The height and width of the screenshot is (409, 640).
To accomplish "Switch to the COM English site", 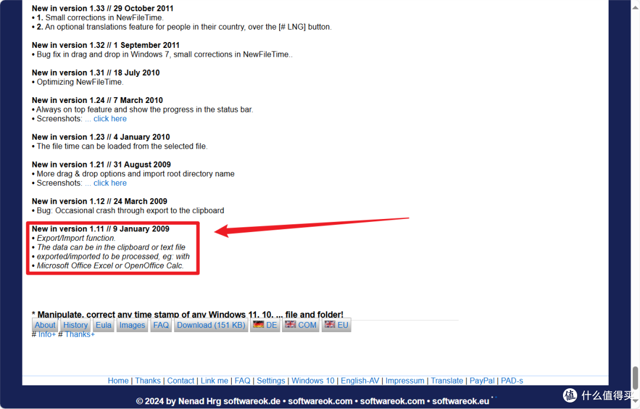I will click(x=301, y=325).
